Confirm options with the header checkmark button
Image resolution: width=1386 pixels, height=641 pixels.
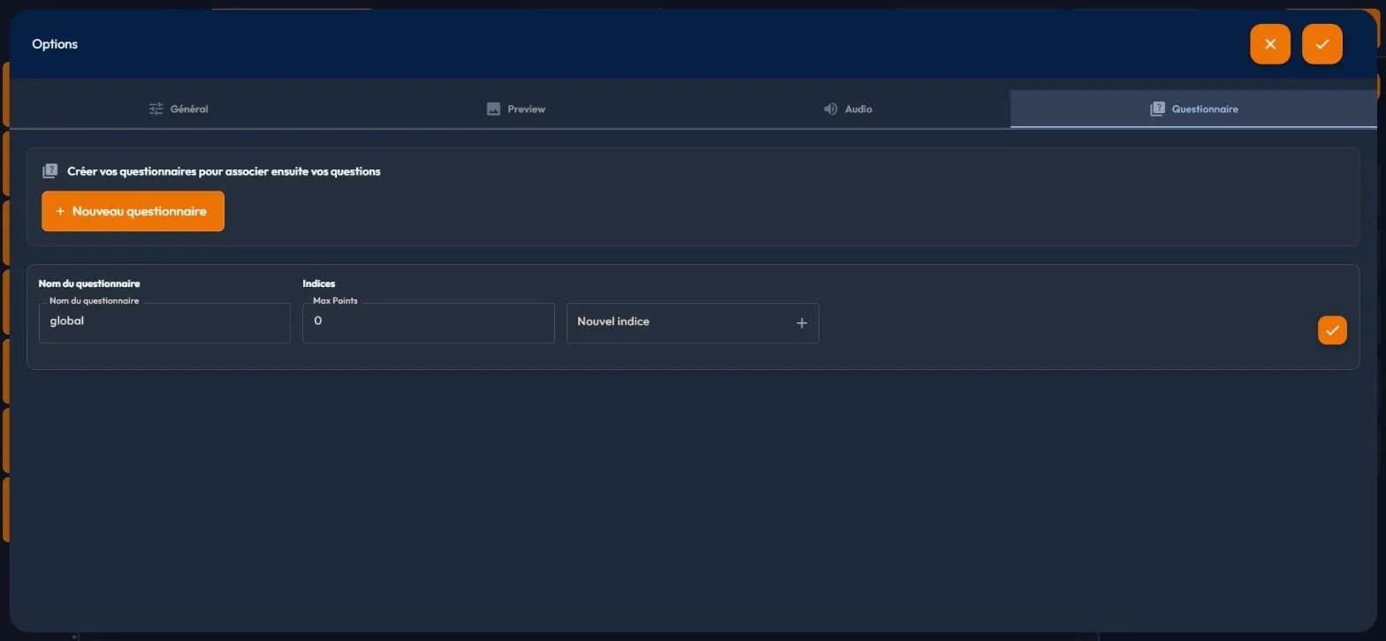point(1321,44)
